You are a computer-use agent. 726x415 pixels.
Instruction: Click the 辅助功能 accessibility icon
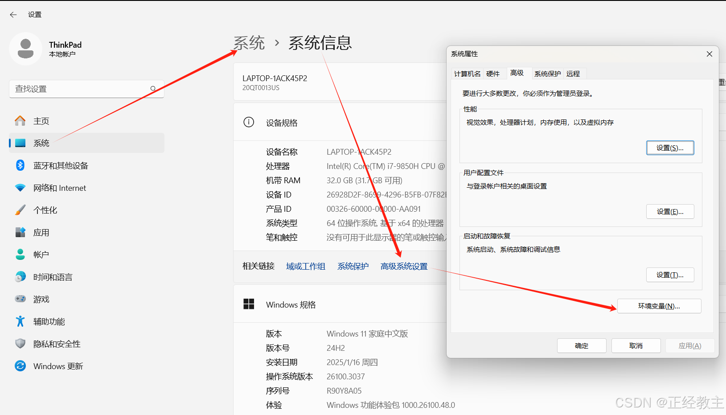tap(20, 321)
